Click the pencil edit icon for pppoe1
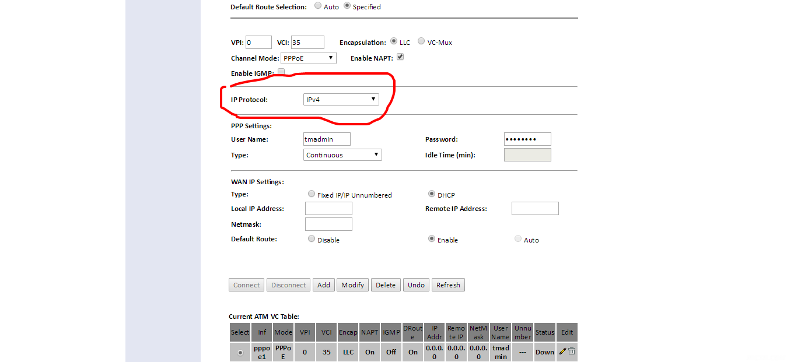The width and height of the screenshot is (787, 362). click(x=562, y=351)
